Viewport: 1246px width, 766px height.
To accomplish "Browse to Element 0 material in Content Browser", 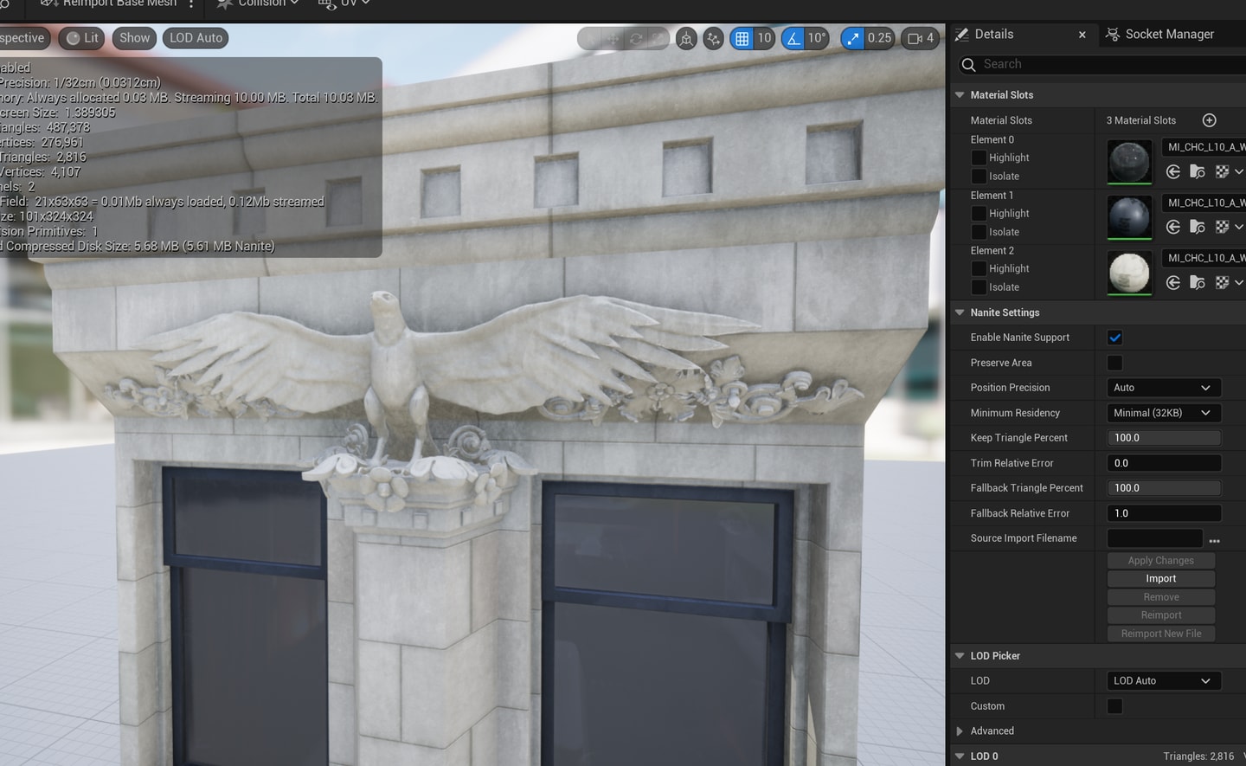I will (x=1198, y=171).
